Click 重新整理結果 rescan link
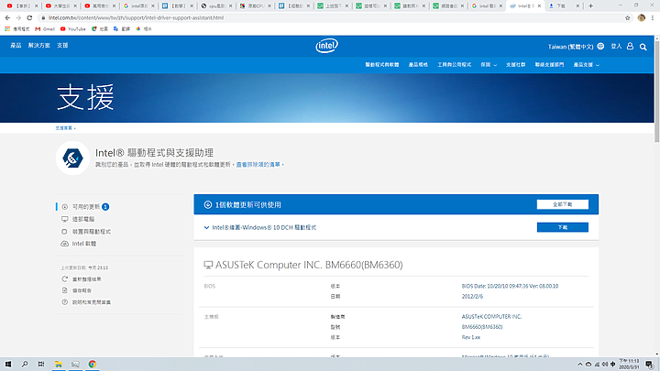660x371 pixels. click(87, 278)
